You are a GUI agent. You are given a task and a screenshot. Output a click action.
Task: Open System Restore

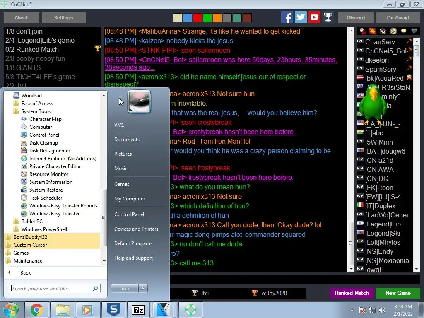point(46,190)
